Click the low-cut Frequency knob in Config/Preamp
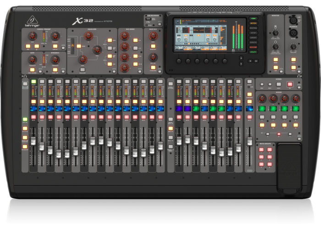Image resolution: width=321 pixels, height=229 pixels. 55,36
